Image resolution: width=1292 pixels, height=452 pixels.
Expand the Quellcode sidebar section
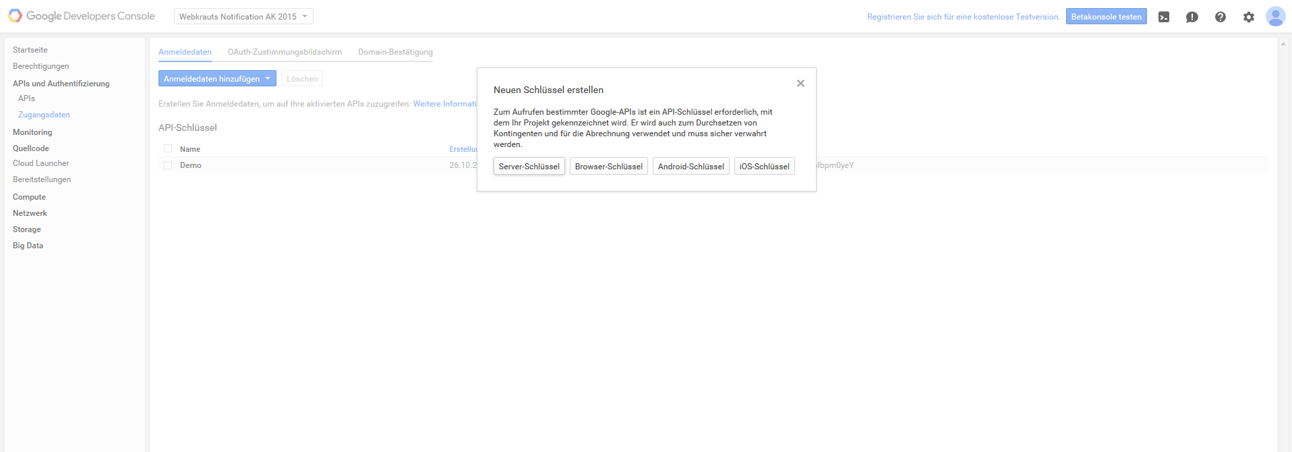[31, 148]
